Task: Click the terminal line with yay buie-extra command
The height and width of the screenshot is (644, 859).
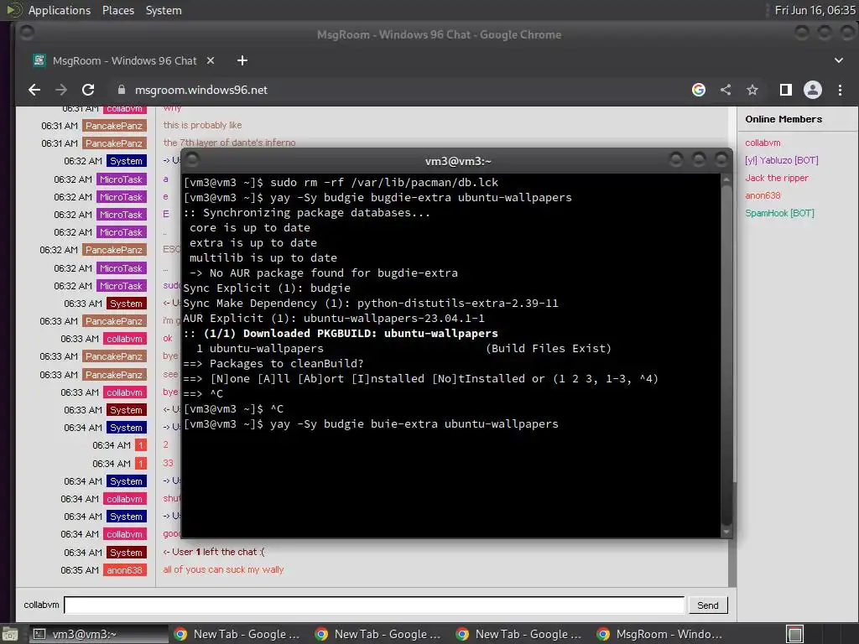Action: [371, 423]
